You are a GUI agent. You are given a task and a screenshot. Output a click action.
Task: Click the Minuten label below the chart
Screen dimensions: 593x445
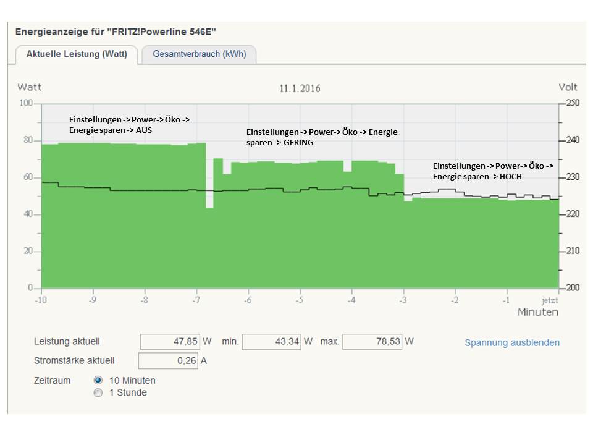pyautogui.click(x=537, y=312)
